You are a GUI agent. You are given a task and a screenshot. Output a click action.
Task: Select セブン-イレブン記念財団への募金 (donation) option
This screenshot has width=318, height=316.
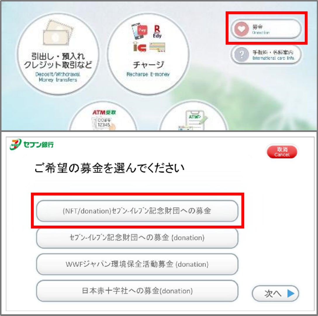point(137,238)
